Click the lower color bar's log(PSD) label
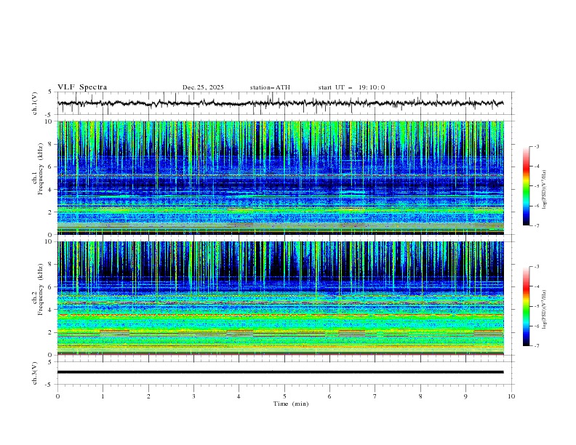 (545, 306)
